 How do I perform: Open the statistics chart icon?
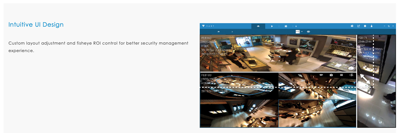[358, 26]
